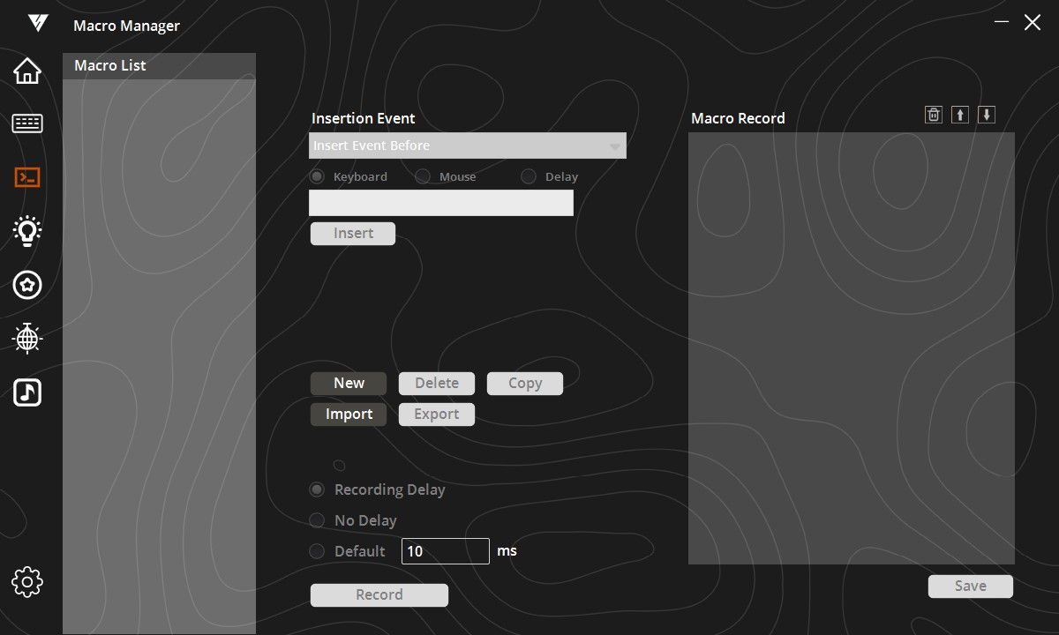The width and height of the screenshot is (1059, 635).
Task: Click the star badge sidebar icon
Action: [x=27, y=285]
